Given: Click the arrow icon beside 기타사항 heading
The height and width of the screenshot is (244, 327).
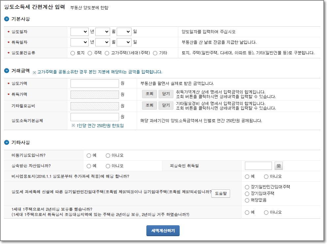Looking at the screenshot, I should [7, 142].
